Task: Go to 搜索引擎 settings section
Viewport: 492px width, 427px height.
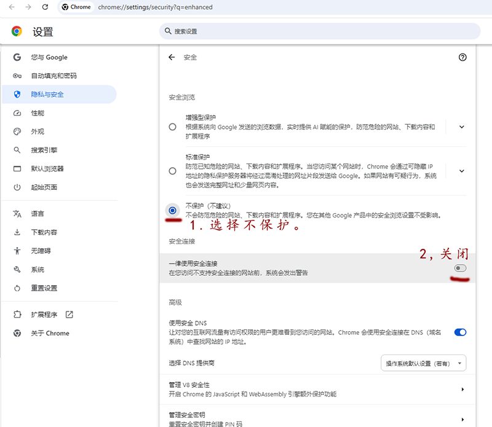Action: pyautogui.click(x=44, y=150)
